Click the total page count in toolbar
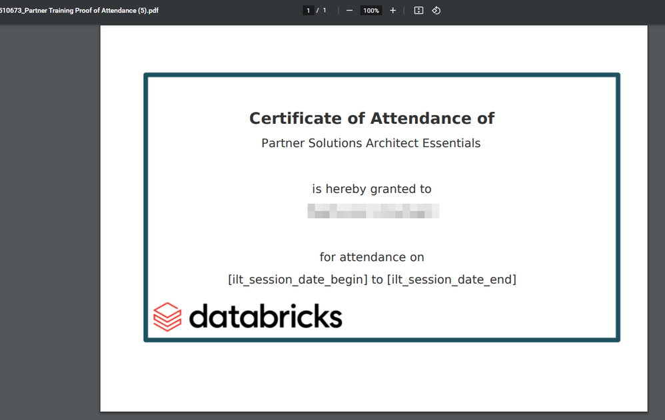This screenshot has width=665, height=420. click(x=325, y=11)
